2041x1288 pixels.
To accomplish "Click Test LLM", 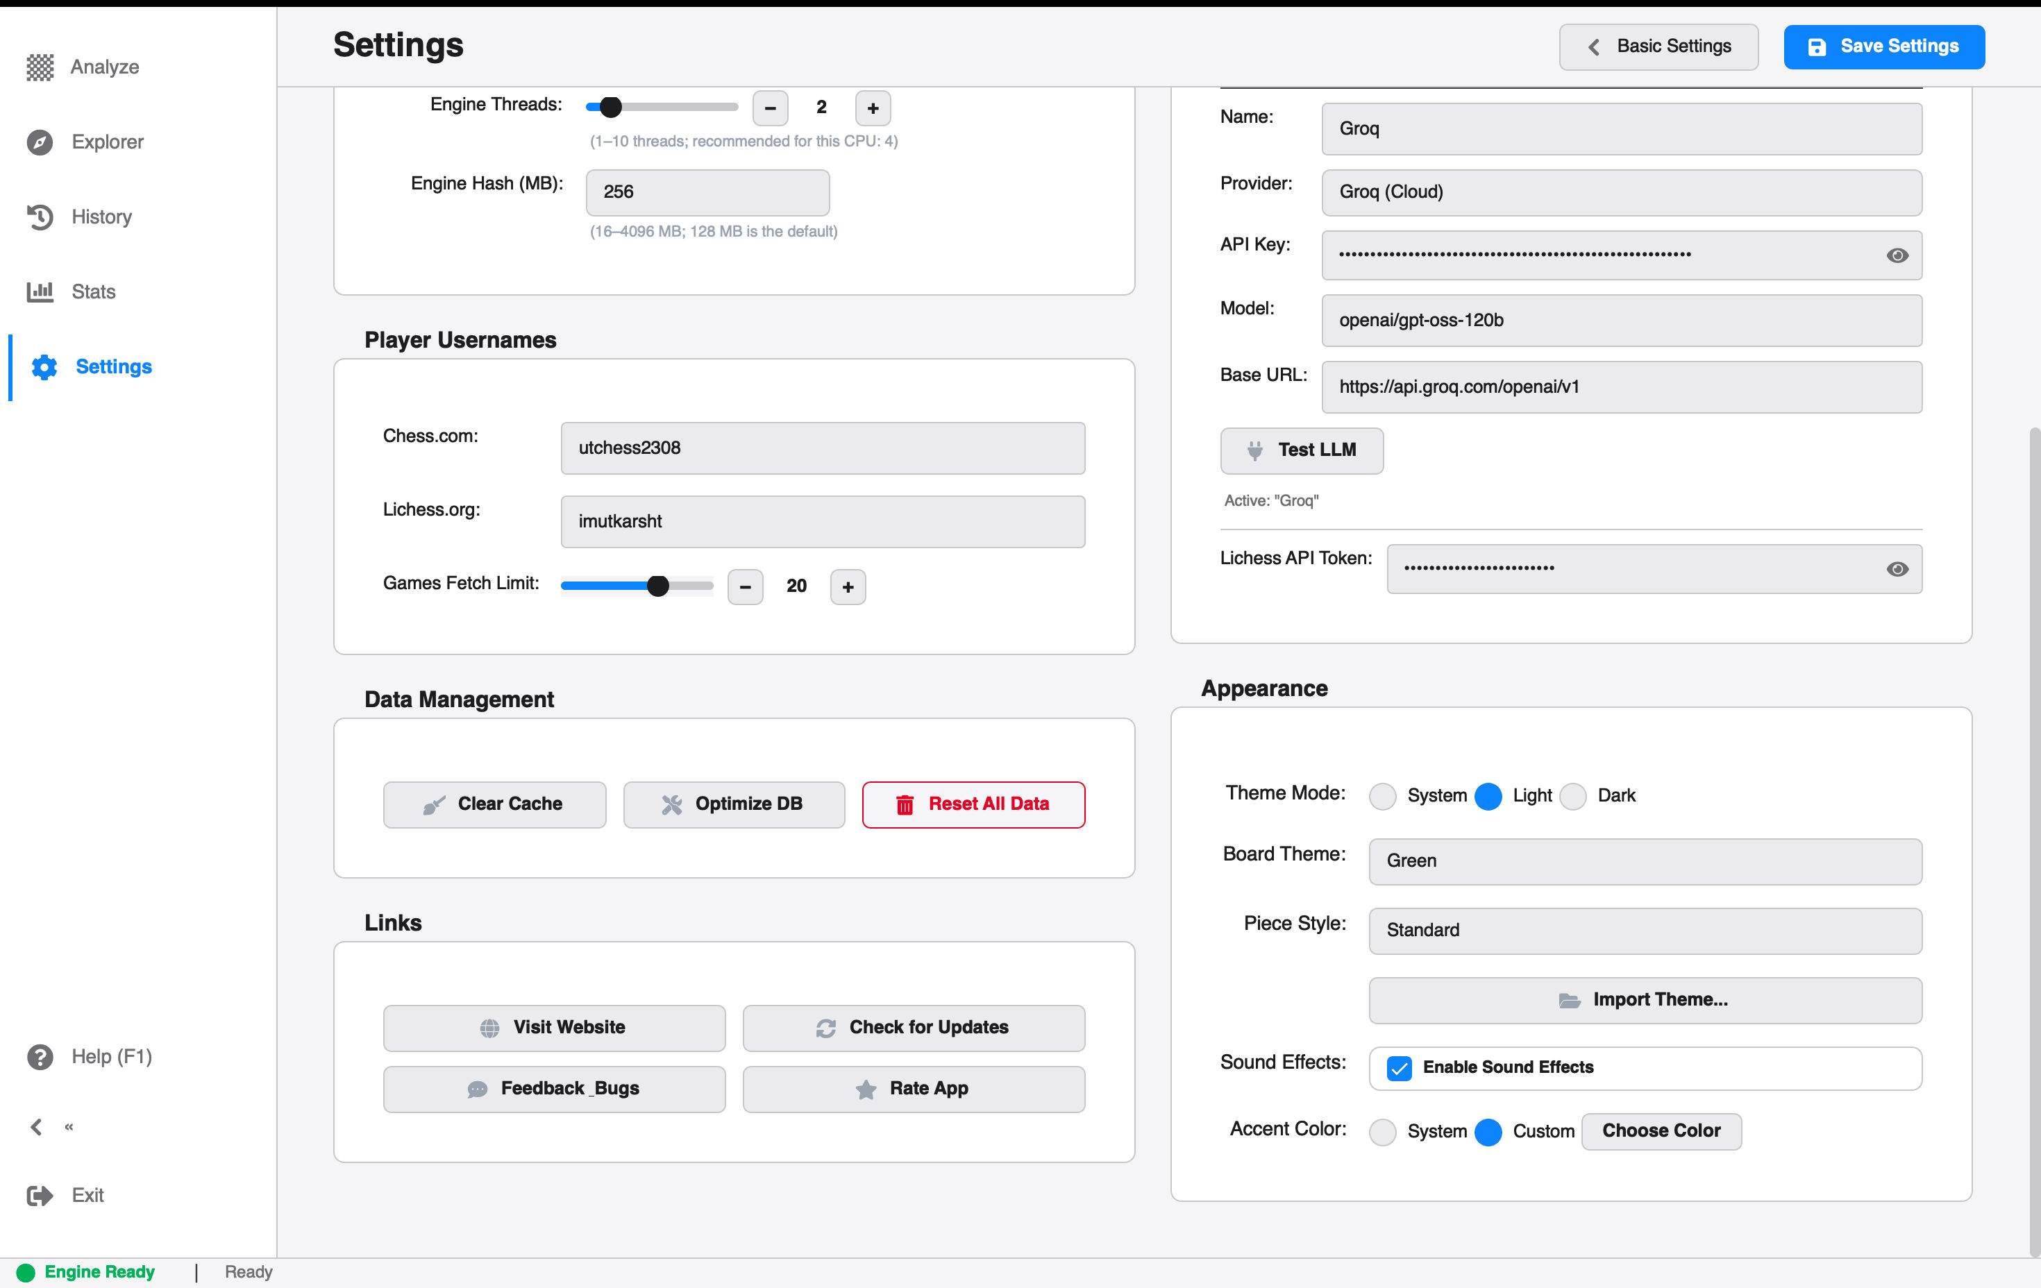I will coord(1301,450).
